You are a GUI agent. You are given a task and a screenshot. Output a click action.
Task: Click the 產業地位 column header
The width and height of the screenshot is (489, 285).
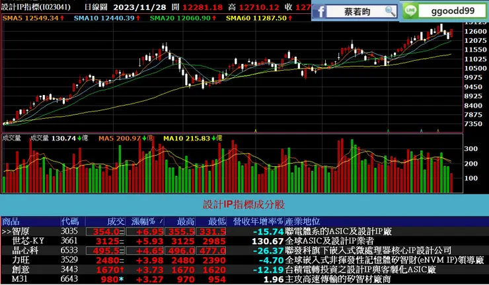pyautogui.click(x=302, y=222)
